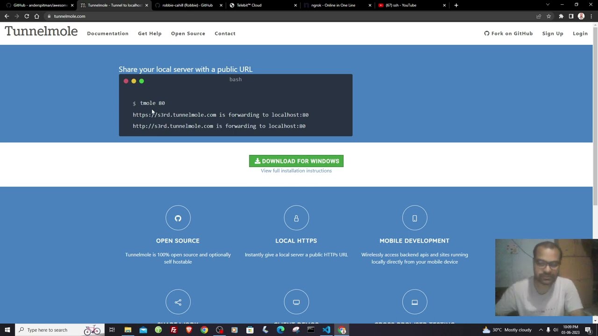Open Task View on the taskbar
Screen dimensions: 598x336
point(112,330)
